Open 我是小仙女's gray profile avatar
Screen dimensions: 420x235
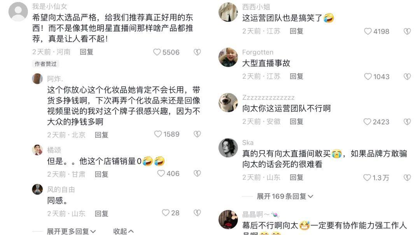pos(18,12)
